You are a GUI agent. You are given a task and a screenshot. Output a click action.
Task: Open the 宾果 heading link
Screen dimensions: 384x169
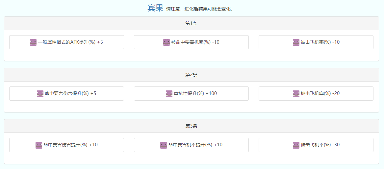155,8
